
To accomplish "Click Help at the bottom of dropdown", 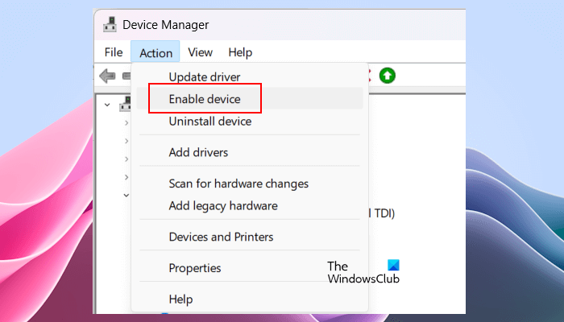I will click(180, 299).
